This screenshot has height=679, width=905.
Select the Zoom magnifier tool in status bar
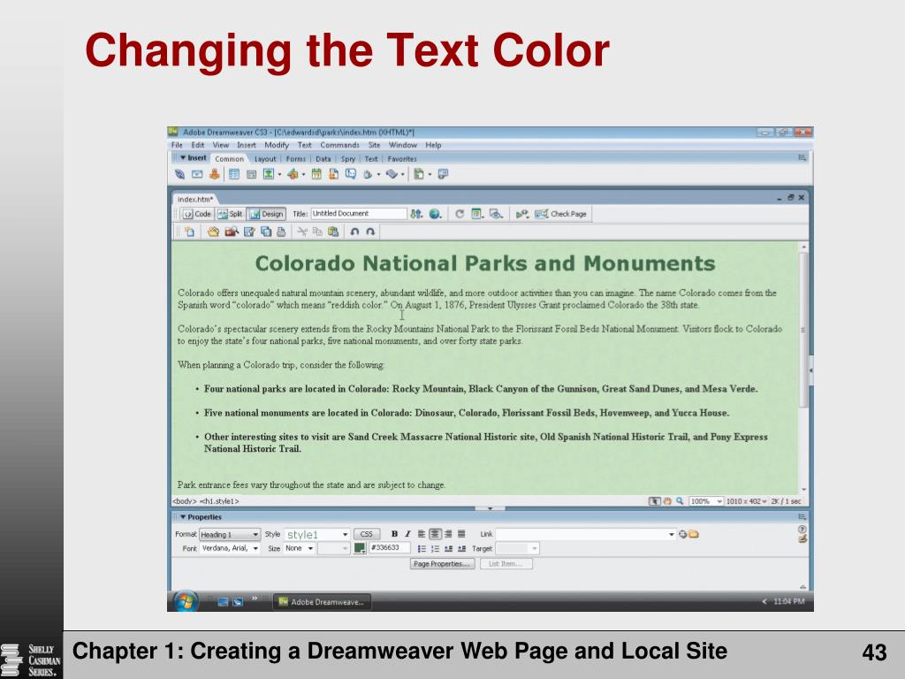tap(680, 501)
